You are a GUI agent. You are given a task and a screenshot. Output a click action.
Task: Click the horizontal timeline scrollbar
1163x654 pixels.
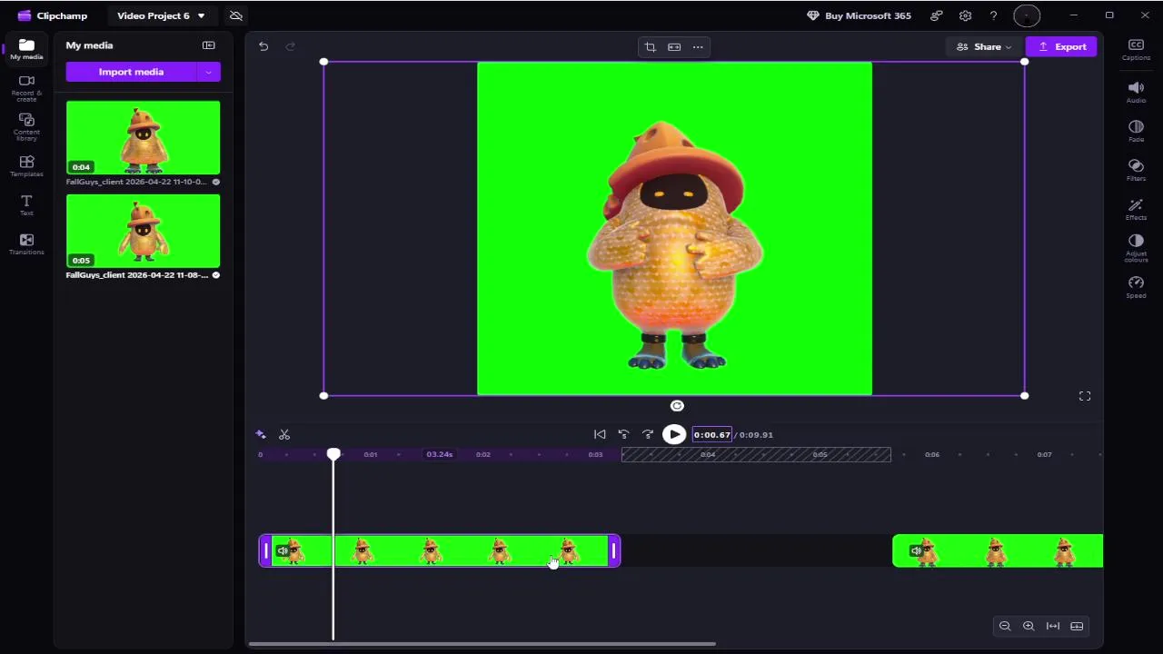coord(482,645)
